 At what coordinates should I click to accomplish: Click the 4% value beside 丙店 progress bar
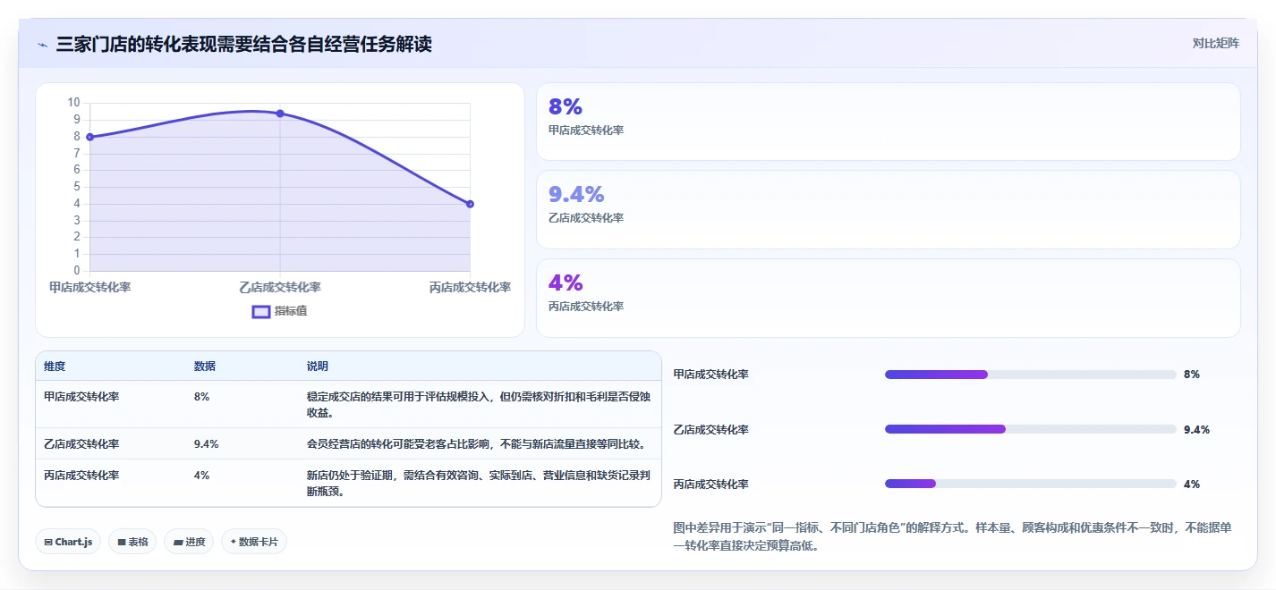(1191, 484)
